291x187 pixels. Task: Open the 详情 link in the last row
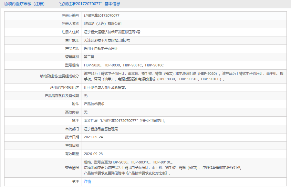click(x=88, y=182)
